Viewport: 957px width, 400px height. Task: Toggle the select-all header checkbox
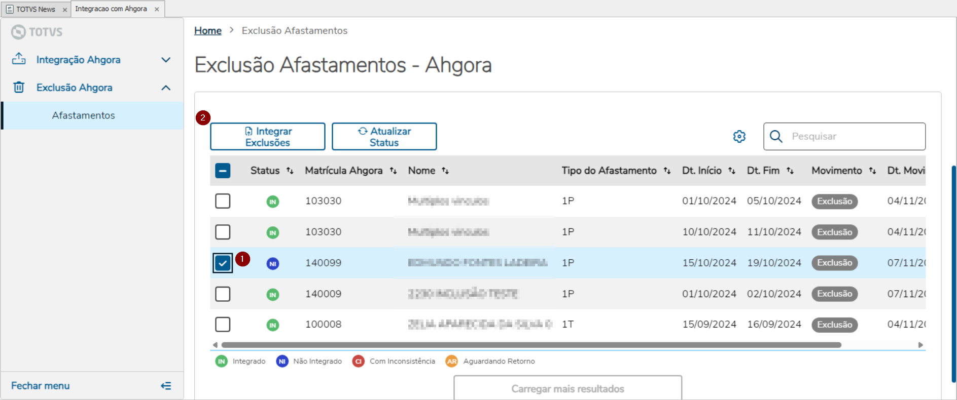click(x=223, y=171)
